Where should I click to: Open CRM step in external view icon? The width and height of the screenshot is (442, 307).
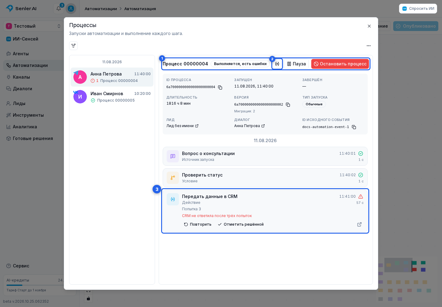359,224
